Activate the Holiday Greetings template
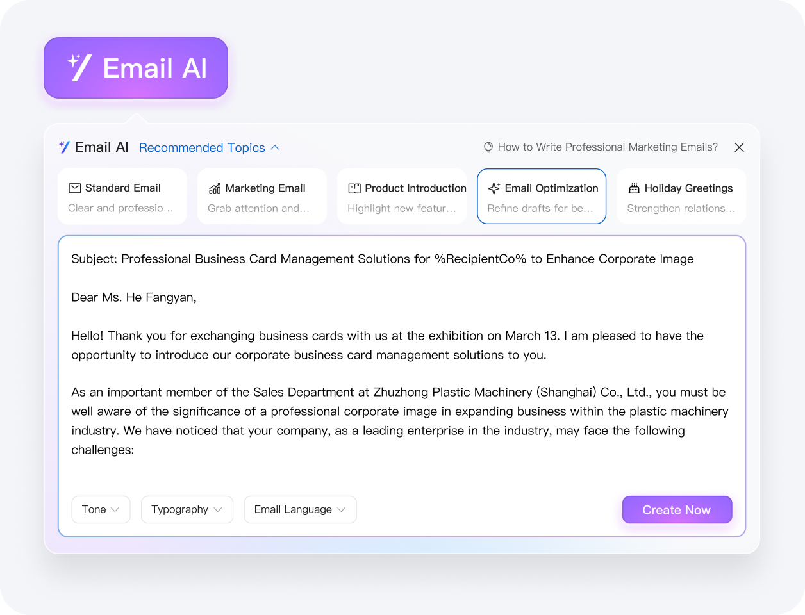Viewport: 805px width, 615px height. pyautogui.click(x=681, y=196)
